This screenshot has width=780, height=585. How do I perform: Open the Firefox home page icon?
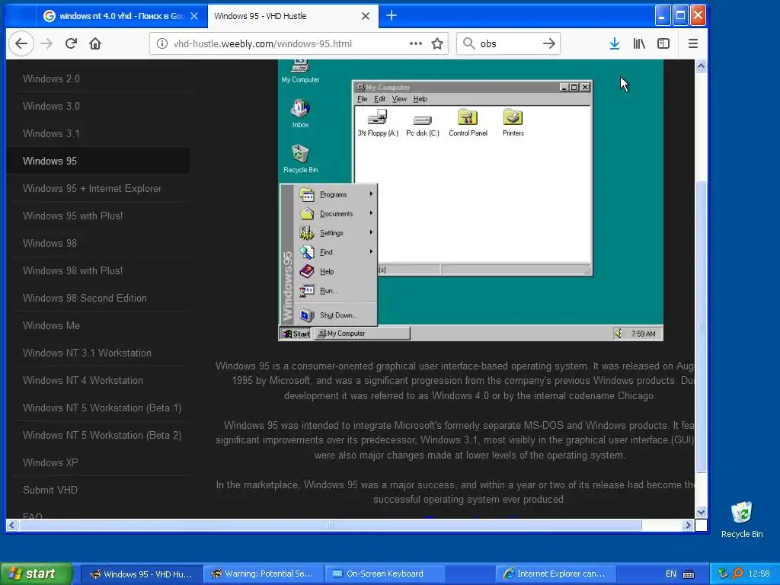pyautogui.click(x=95, y=43)
